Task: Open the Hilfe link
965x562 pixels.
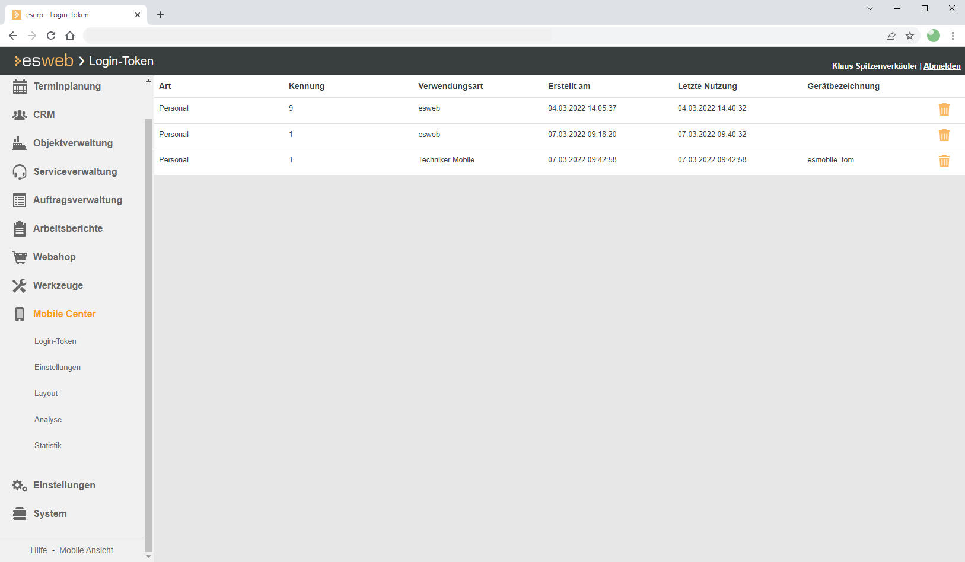Action: pos(39,550)
